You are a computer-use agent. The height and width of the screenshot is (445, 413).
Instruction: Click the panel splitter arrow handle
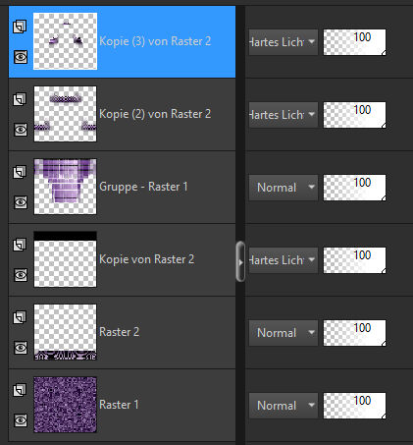click(x=240, y=261)
